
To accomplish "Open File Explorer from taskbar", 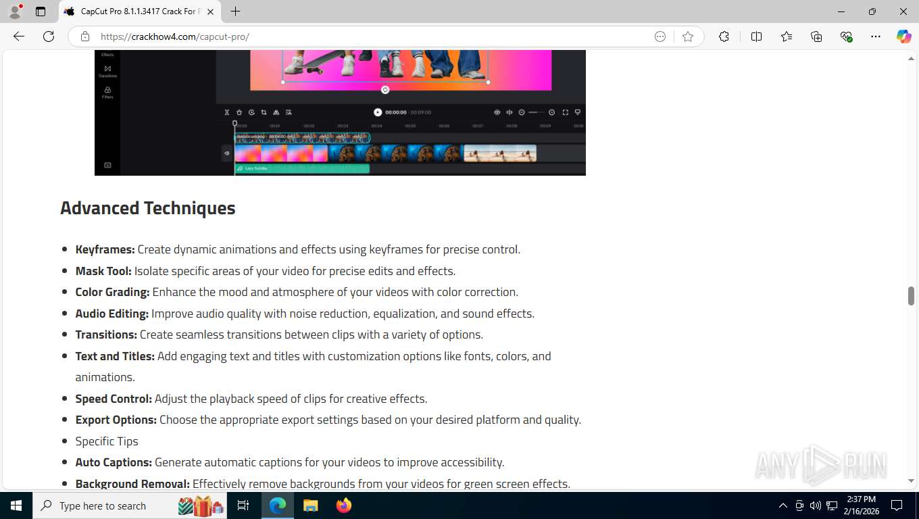I will (x=311, y=505).
